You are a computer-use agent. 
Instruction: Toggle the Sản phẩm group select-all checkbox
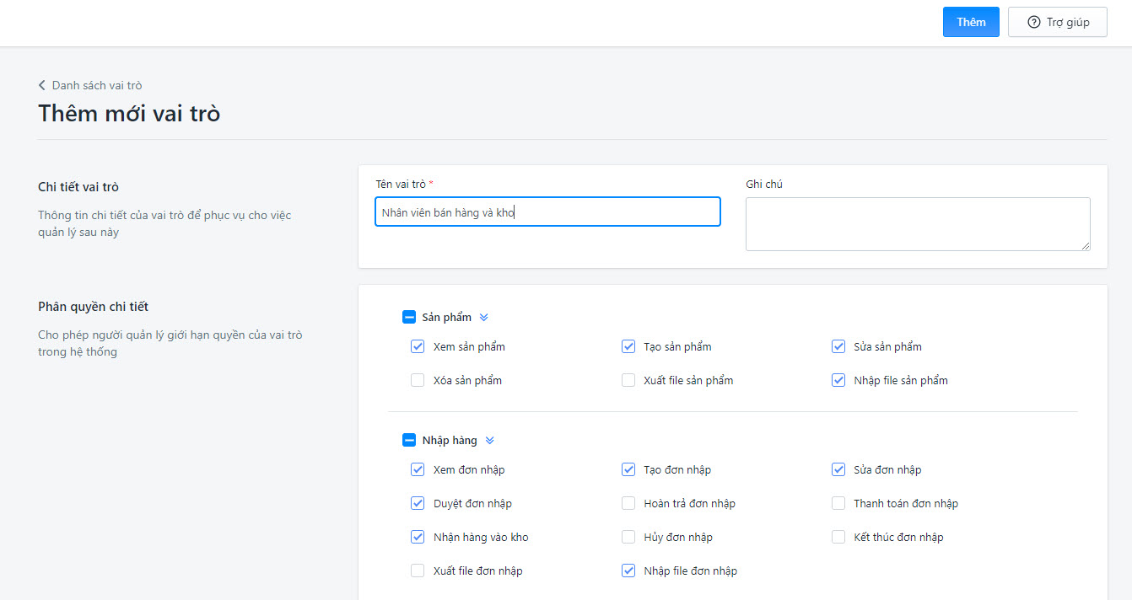(x=409, y=318)
